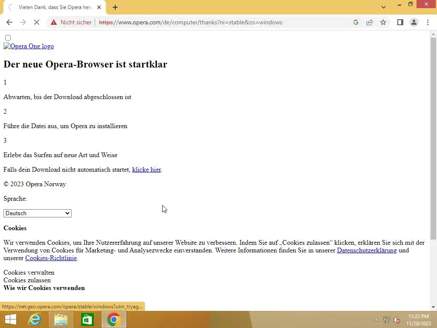Click the Chrome taskbar icon
437x328 pixels.
coord(114,319)
